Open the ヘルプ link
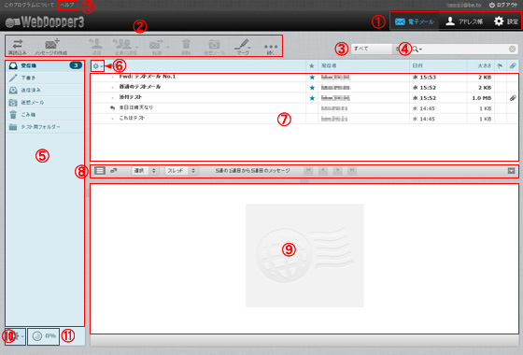This screenshot has width=523, height=355. click(x=67, y=5)
